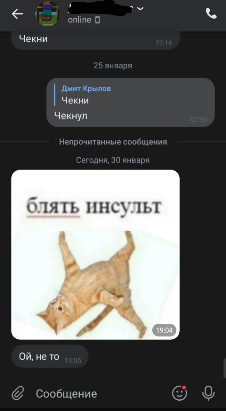Open the emoji and stickers picker
The height and width of the screenshot is (411, 226).
(179, 393)
